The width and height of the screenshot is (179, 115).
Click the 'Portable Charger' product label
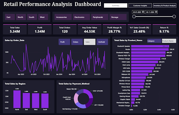click(x=124, y=106)
